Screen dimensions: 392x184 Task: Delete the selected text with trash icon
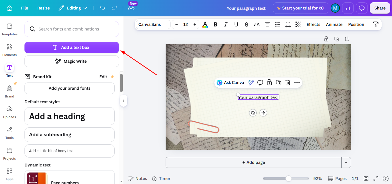pos(288,83)
